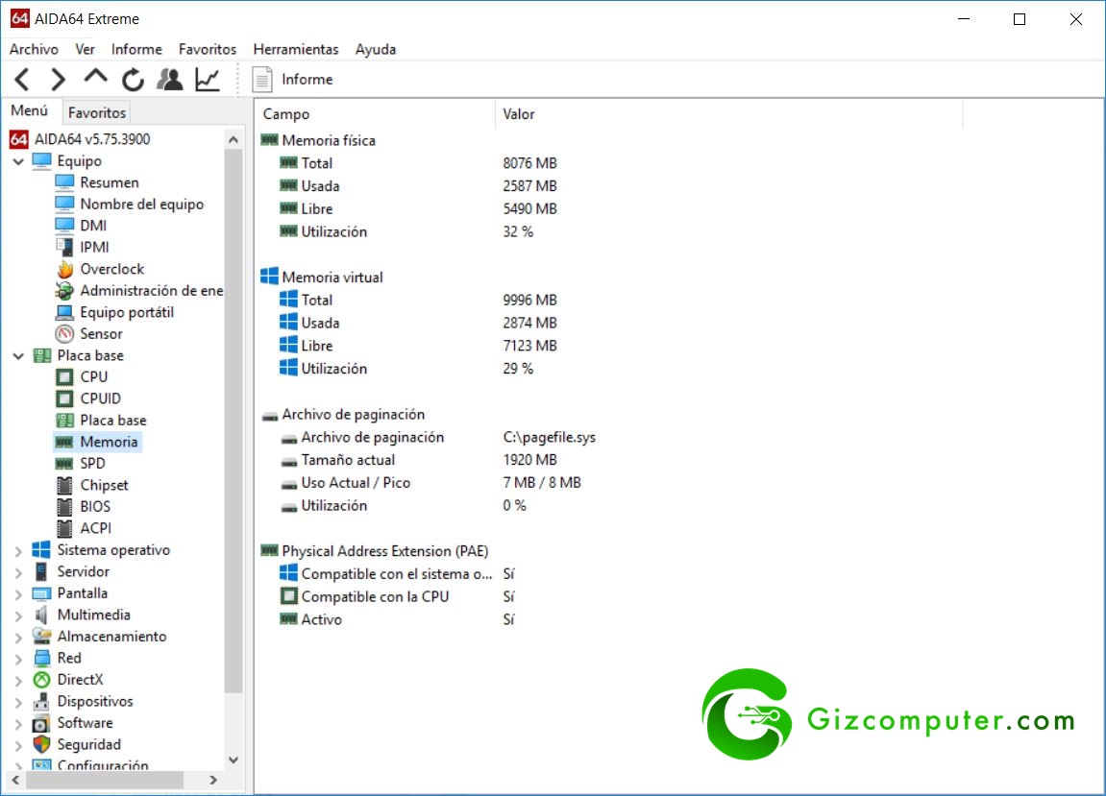The width and height of the screenshot is (1106, 796).
Task: Expand the Servidor node
Action: click(x=18, y=572)
